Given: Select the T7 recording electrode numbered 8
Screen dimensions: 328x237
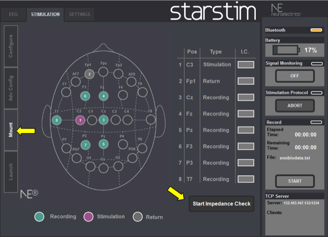Looking at the screenshot, I should point(58,120).
